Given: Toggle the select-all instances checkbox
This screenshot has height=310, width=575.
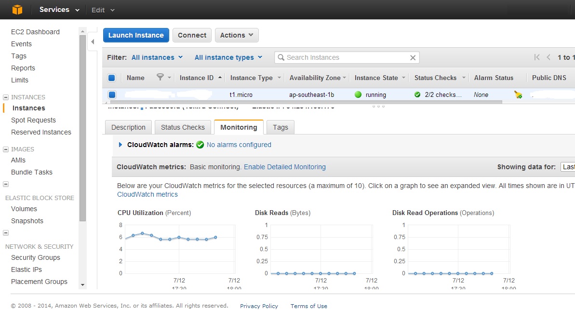Looking at the screenshot, I should click(112, 78).
